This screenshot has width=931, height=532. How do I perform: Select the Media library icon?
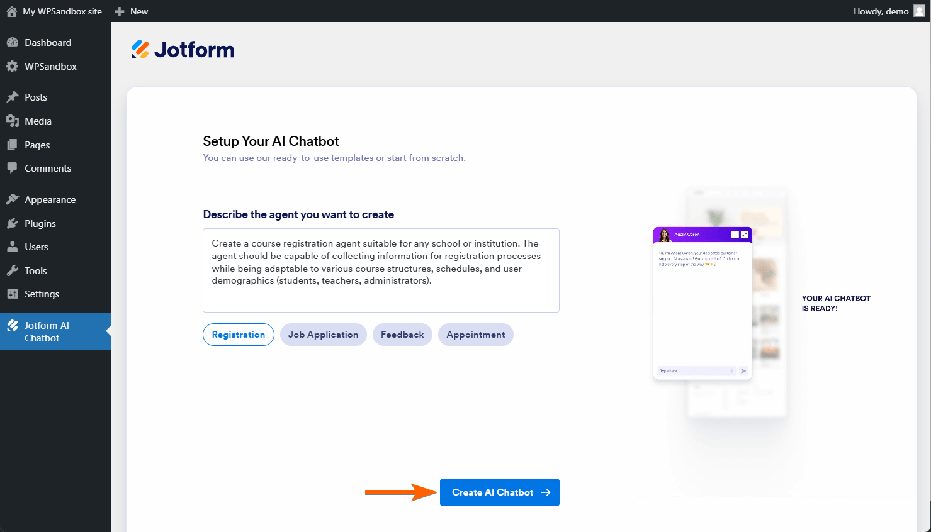click(14, 121)
